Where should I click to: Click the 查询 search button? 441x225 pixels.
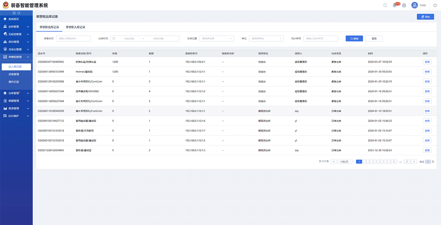(x=354, y=39)
